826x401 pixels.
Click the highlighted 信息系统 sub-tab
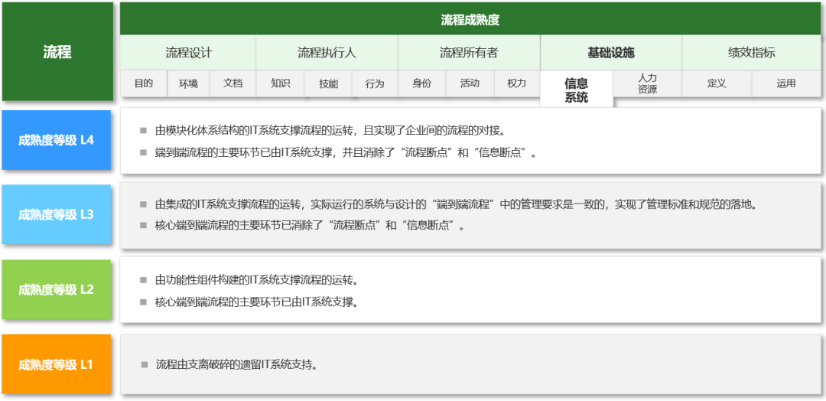click(x=577, y=90)
